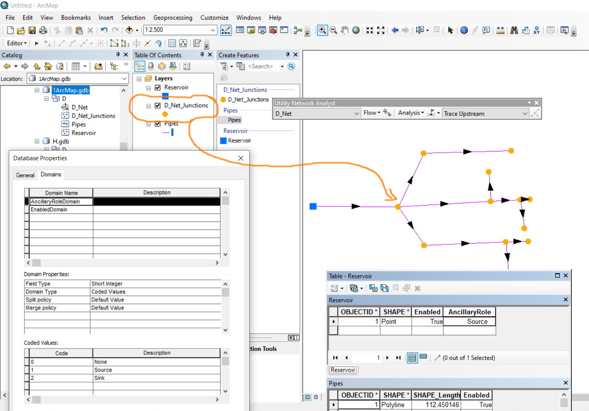Click Catalog Go To Home Folder icon
589x411 pixels.
pyautogui.click(x=48, y=66)
